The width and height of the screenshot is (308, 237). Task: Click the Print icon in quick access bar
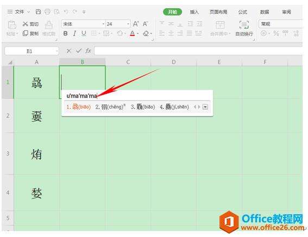47,12
